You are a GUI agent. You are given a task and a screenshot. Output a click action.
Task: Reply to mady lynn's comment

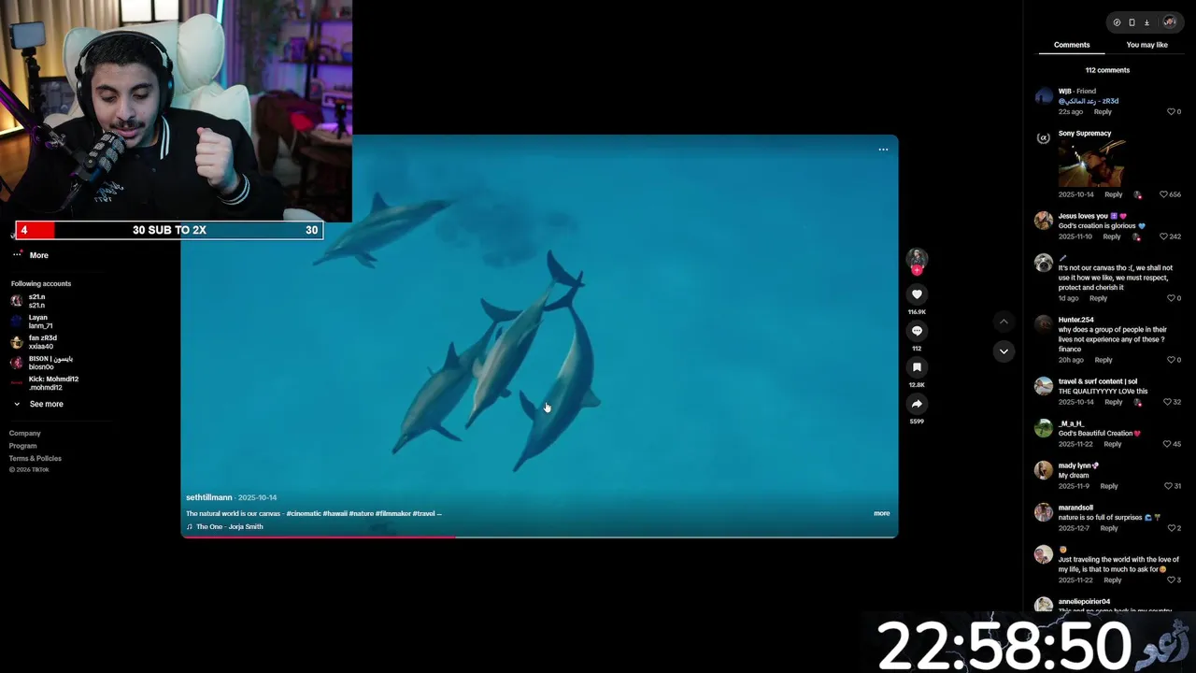(1109, 486)
